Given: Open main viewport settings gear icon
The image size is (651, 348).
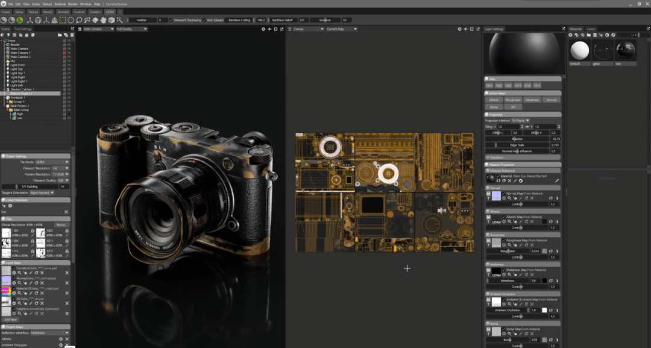Looking at the screenshot, I should point(263,29).
